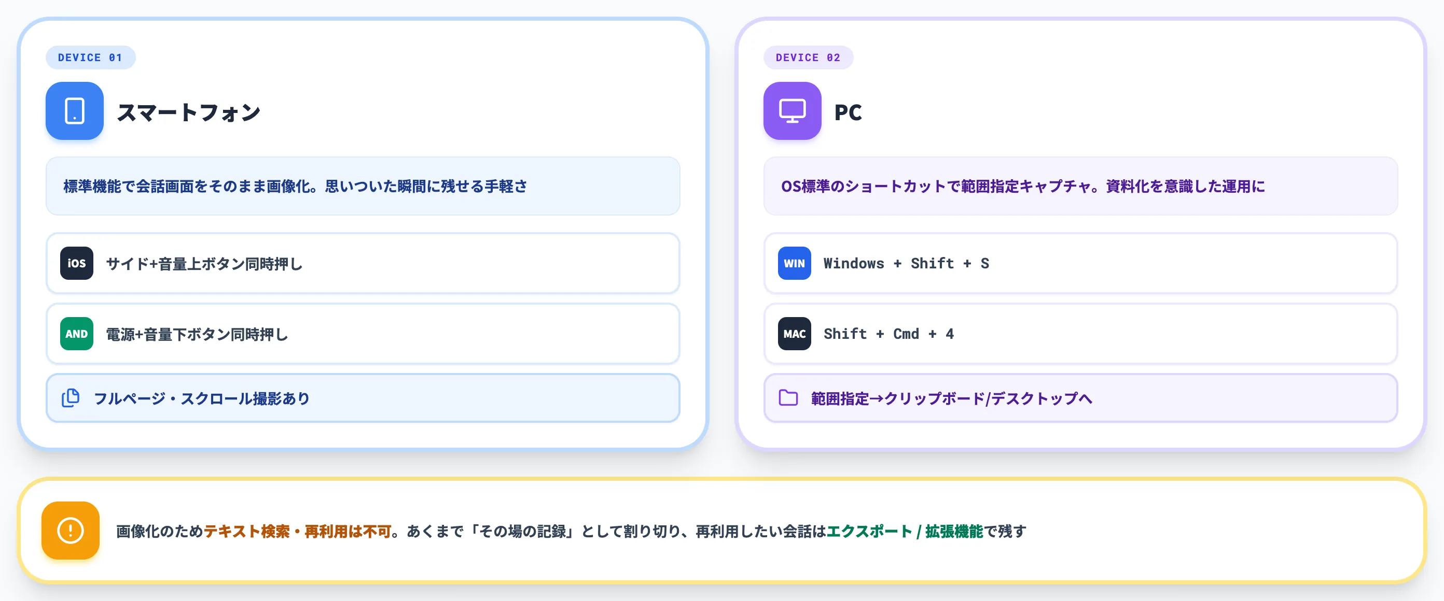Click the スマートフォン heading

(189, 112)
